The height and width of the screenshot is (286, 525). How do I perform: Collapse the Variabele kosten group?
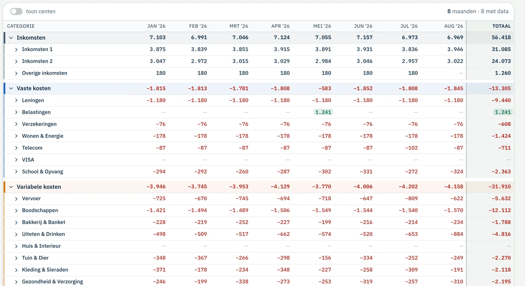[11, 187]
